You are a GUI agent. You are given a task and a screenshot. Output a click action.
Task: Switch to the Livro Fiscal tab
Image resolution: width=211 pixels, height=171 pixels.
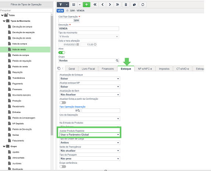pos(88,69)
